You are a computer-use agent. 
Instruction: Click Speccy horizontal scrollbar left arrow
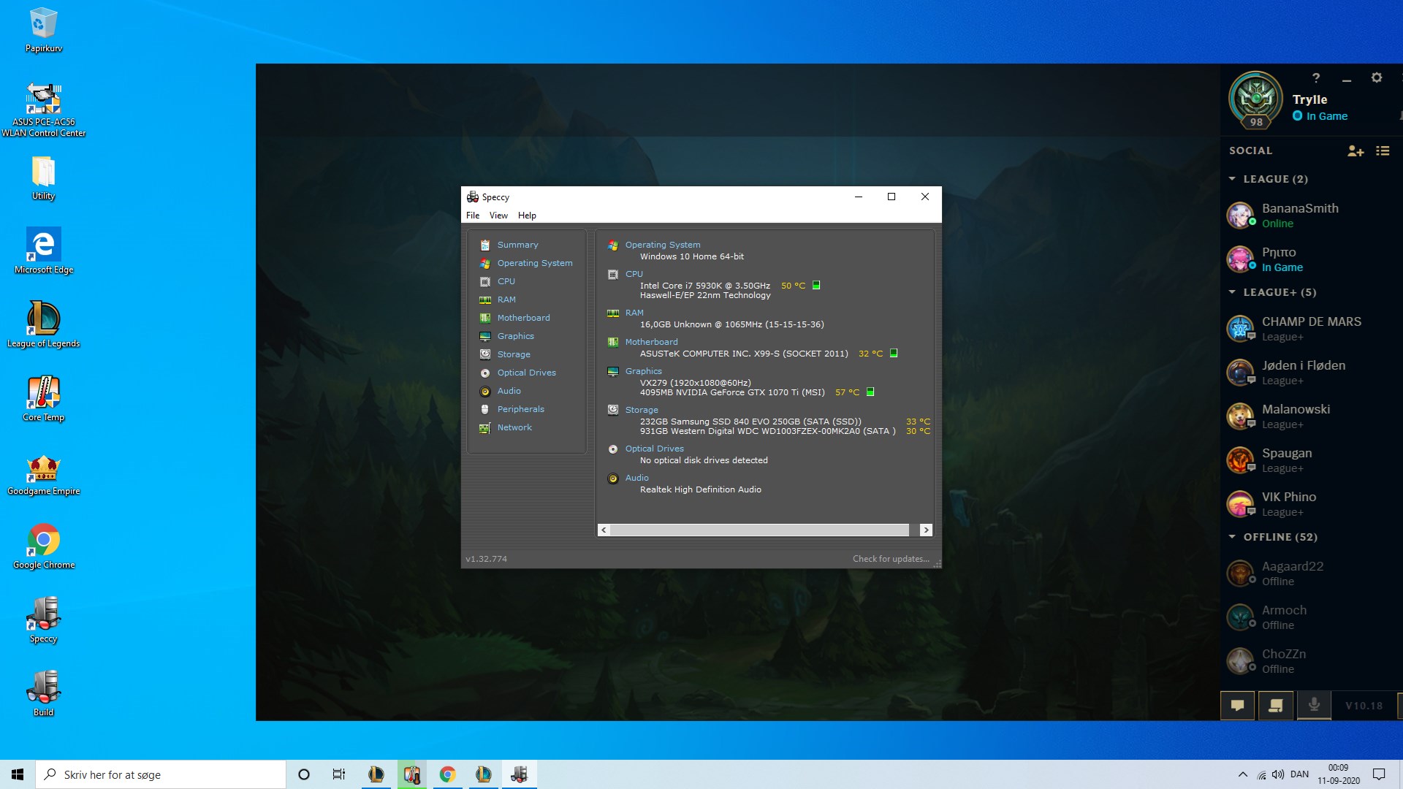[x=604, y=530]
